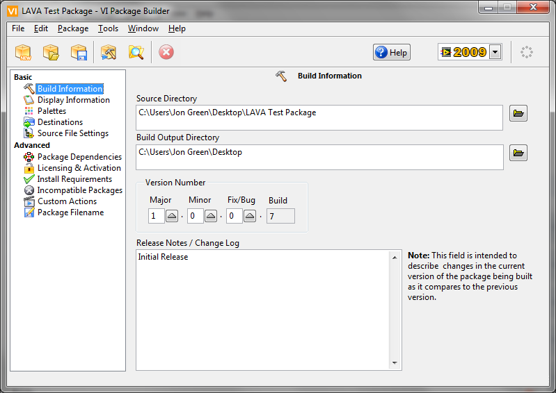The width and height of the screenshot is (556, 393).
Task: Click the colorful Palettes grid icon
Action: point(29,111)
